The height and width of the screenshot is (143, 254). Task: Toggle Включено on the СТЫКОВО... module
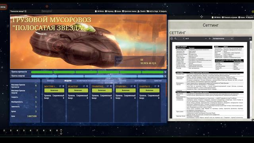pos(126,90)
